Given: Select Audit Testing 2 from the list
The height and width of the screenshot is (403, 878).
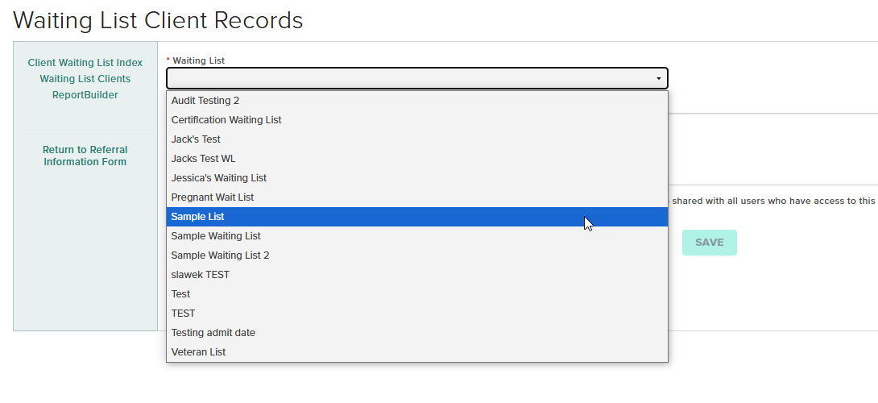Looking at the screenshot, I should pyautogui.click(x=205, y=101).
